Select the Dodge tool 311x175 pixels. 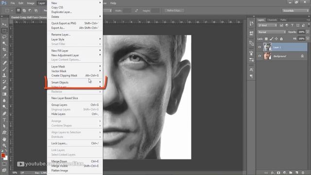[x=4, y=107]
